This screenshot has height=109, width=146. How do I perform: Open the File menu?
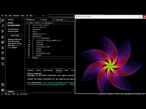coord(6,15)
